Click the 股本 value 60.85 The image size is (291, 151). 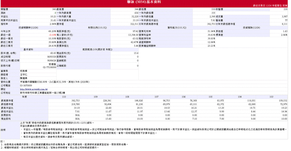[x=53, y=53]
